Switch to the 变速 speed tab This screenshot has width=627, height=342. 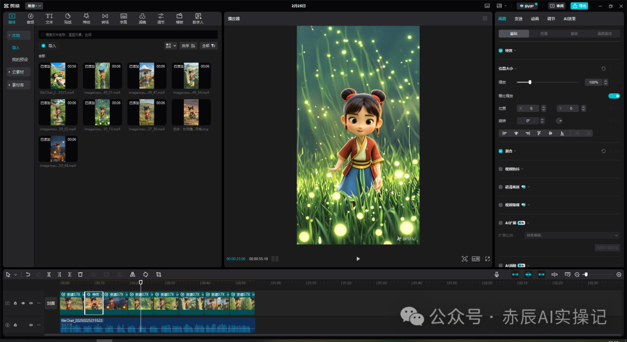pyautogui.click(x=518, y=19)
